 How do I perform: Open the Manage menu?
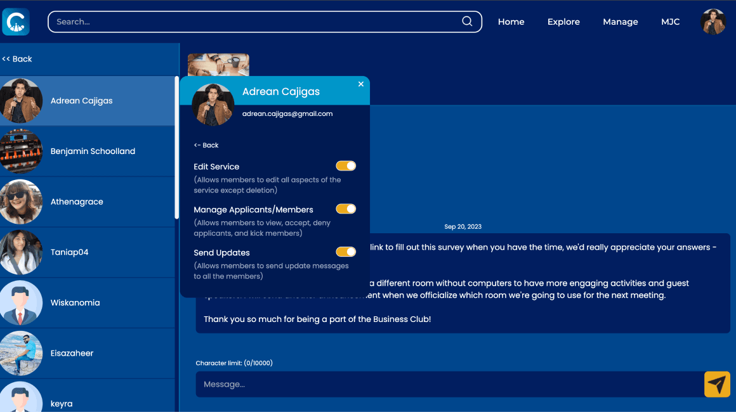click(620, 22)
